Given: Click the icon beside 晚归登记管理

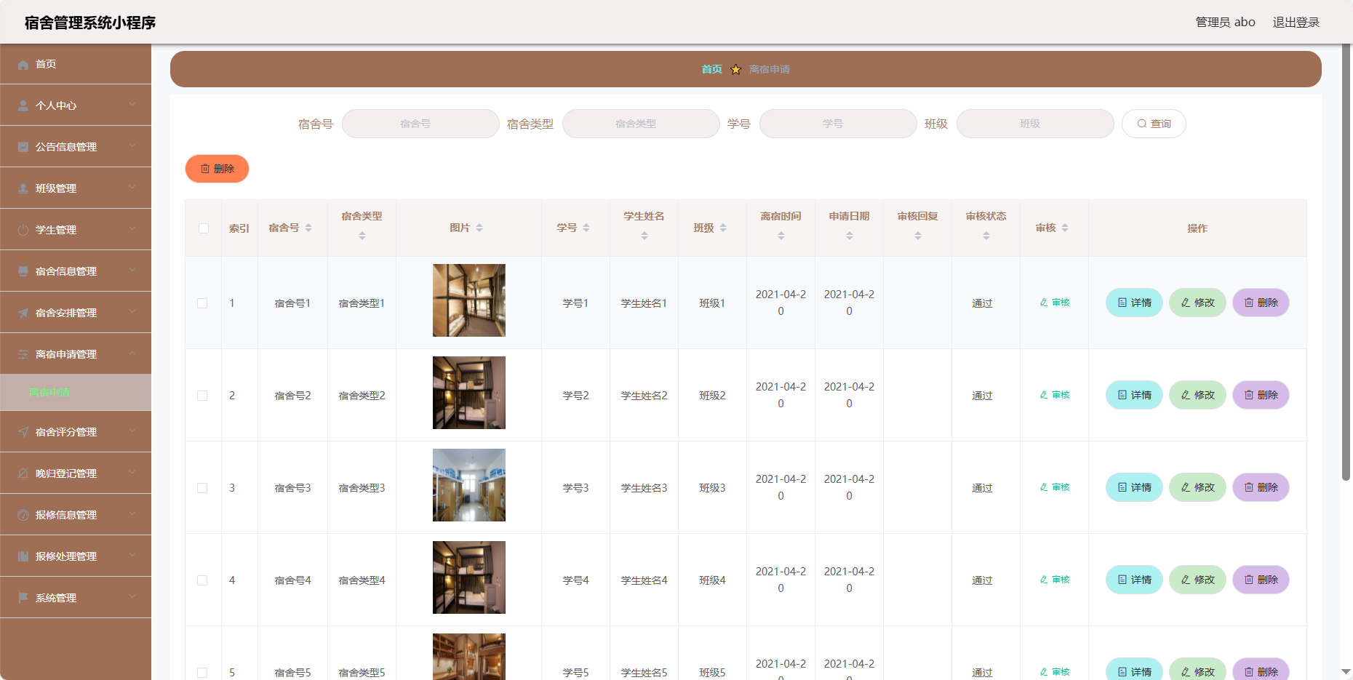Looking at the screenshot, I should tap(23, 474).
